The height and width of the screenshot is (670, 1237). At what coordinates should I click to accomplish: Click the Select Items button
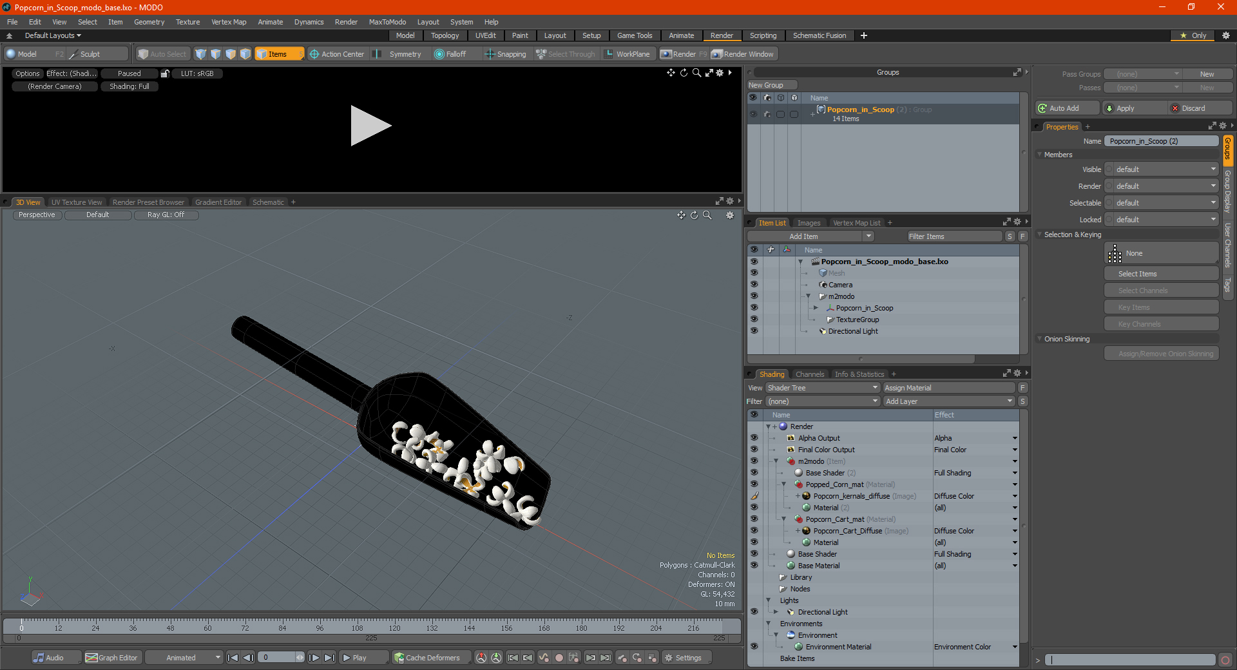click(x=1161, y=274)
